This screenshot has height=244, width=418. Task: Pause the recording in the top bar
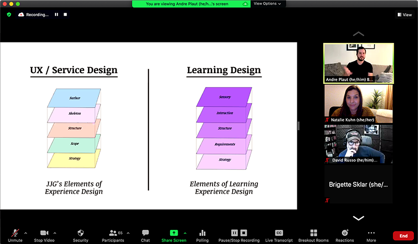57,15
